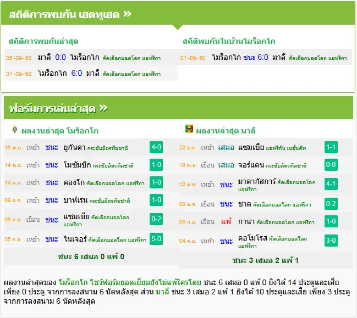Click the Mali team flag icon
Image resolution: width=357 pixels, height=318 pixels.
point(189,129)
